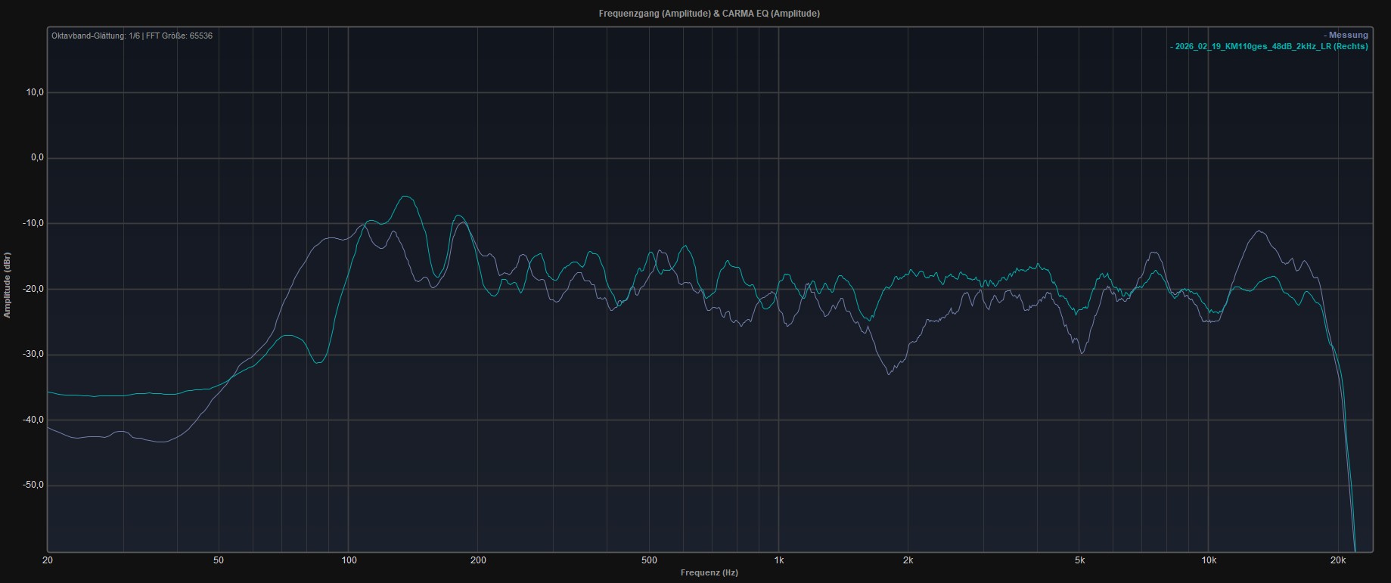Screen dimensions: 1391x583
Task: Click the -50,0 amplitude tick label
Action: (33, 485)
